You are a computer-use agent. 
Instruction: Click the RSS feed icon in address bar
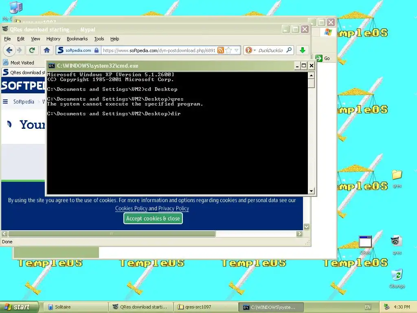point(220,50)
